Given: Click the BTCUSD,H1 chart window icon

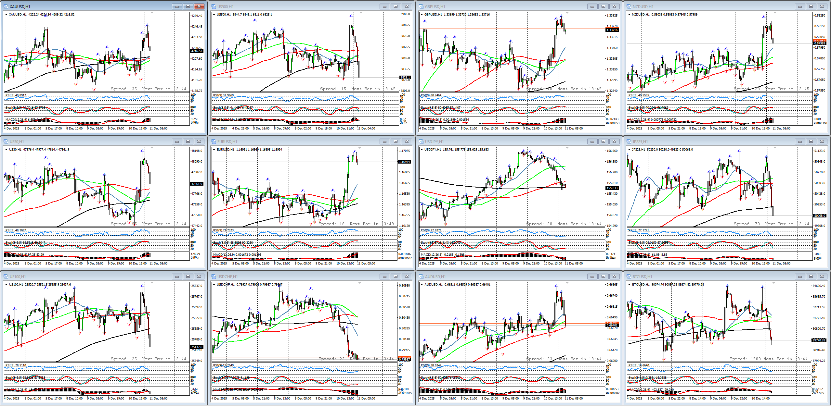Looking at the screenshot, I should 629,277.
